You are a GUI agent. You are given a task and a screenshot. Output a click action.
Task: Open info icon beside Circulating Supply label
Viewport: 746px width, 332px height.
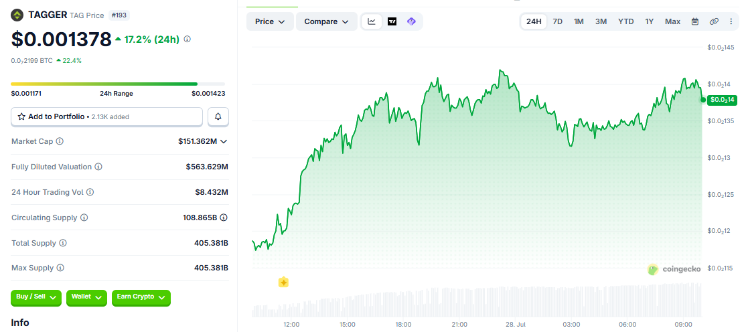(x=84, y=218)
